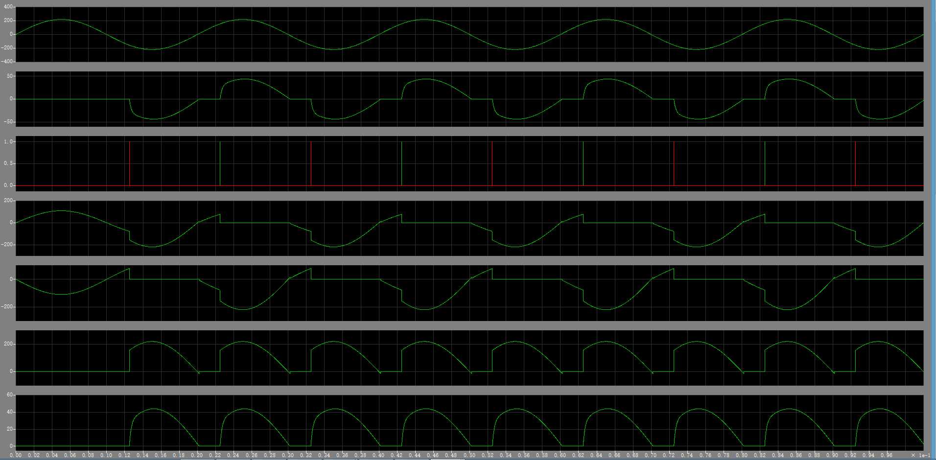Click the '-50' label on second plot axis
Viewport: 936px width, 460px height.
tap(8, 122)
